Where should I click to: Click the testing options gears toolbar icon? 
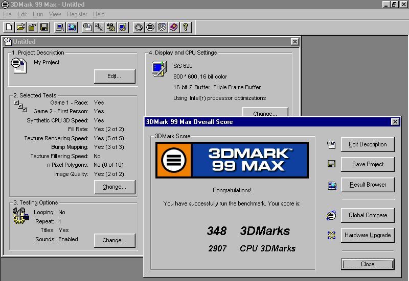(x=111, y=28)
